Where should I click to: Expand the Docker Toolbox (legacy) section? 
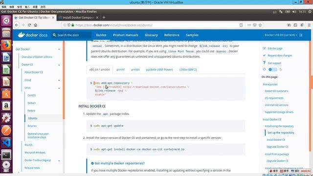[x=59, y=160]
